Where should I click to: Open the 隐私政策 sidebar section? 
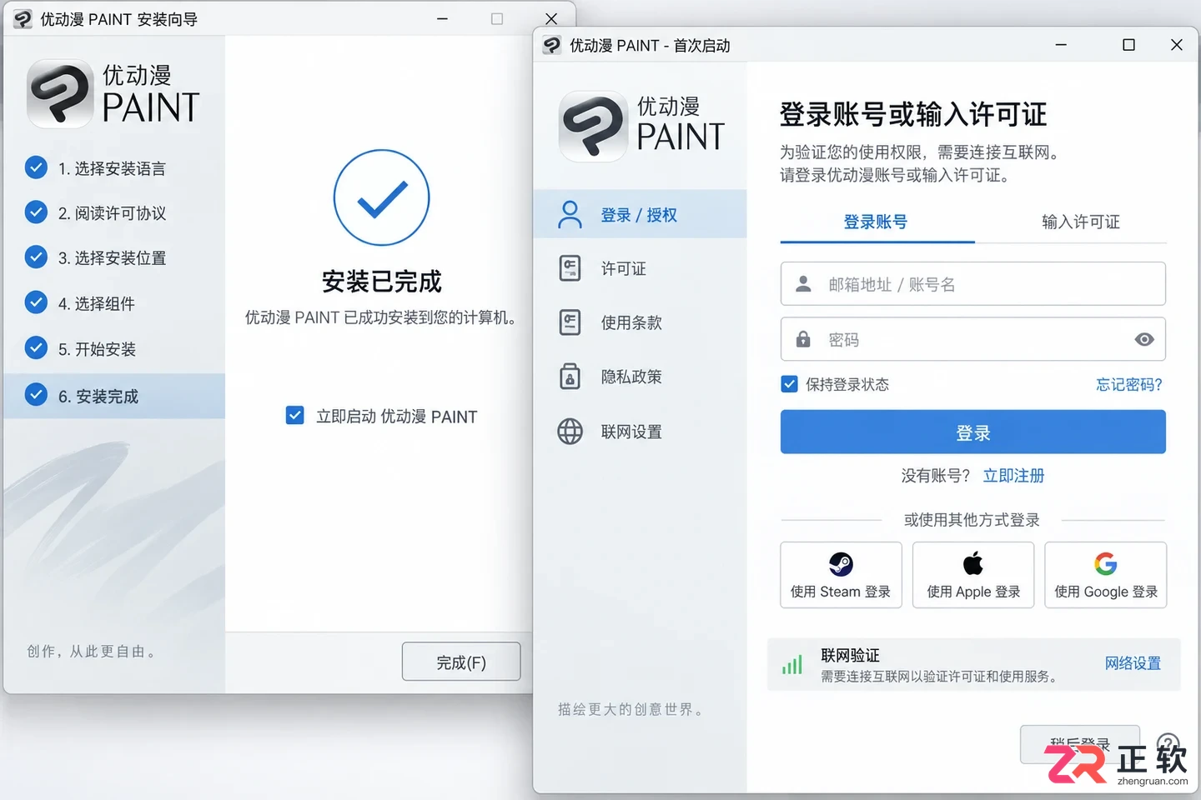click(x=640, y=377)
